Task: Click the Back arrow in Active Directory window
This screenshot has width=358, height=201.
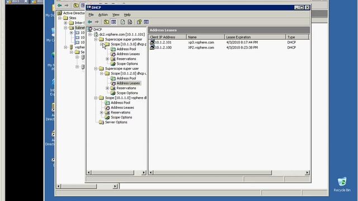Action: pyautogui.click(x=60, y=5)
